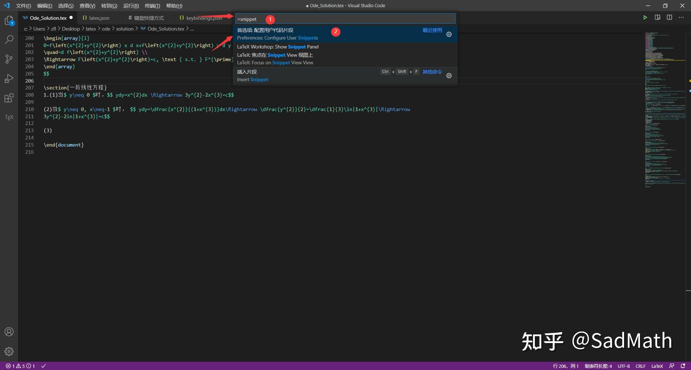Screen dimensions: 691x370
Task: Open the Extensions view in the activity bar
Action: [x=9, y=98]
